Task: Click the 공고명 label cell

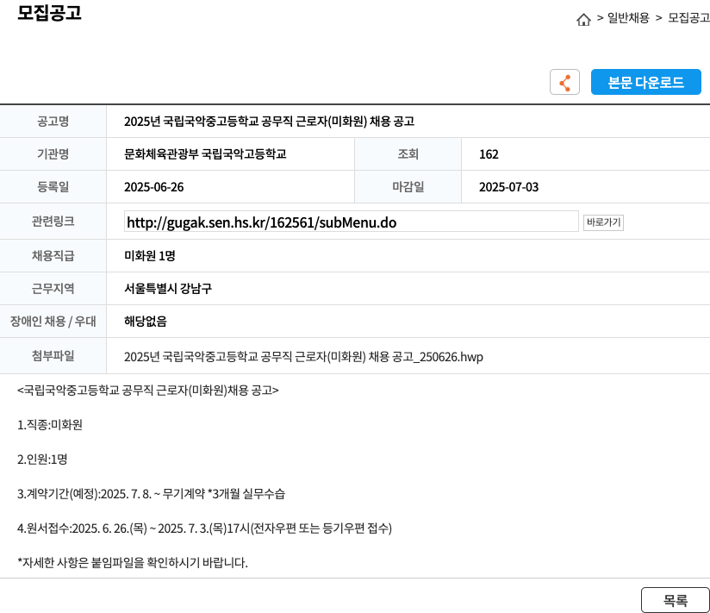Action: (53, 122)
